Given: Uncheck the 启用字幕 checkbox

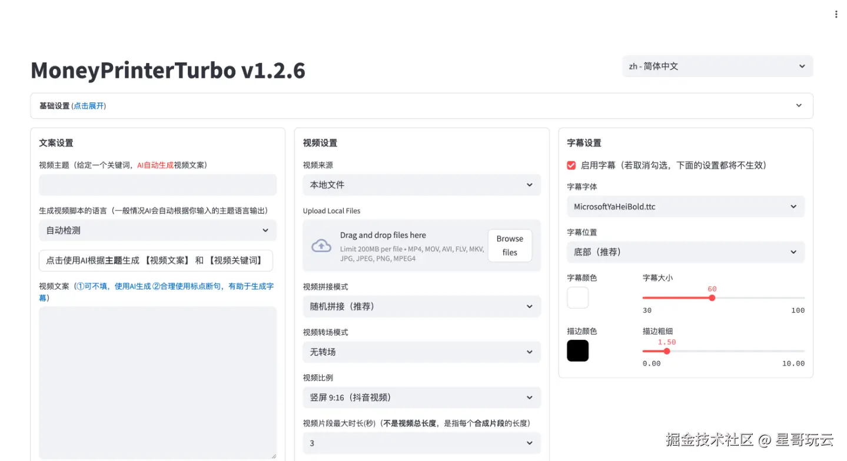Looking at the screenshot, I should (571, 165).
